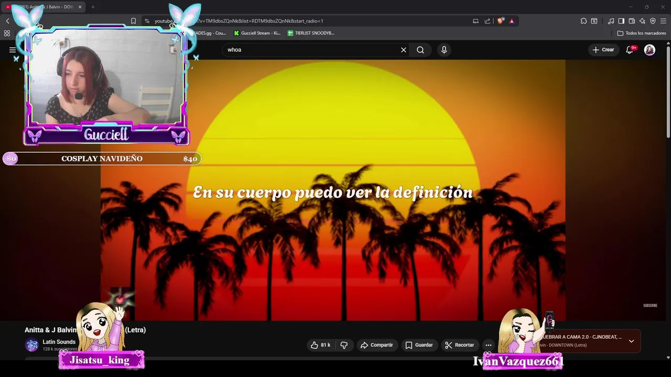The width and height of the screenshot is (671, 377).
Task: Clear the search text with X
Action: click(x=404, y=50)
